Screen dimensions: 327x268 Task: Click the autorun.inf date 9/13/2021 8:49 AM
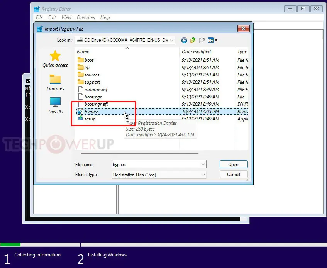coord(200,90)
